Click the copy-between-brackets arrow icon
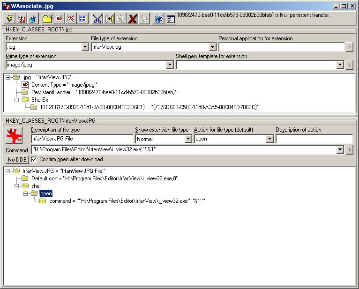 pyautogui.click(x=109, y=19)
